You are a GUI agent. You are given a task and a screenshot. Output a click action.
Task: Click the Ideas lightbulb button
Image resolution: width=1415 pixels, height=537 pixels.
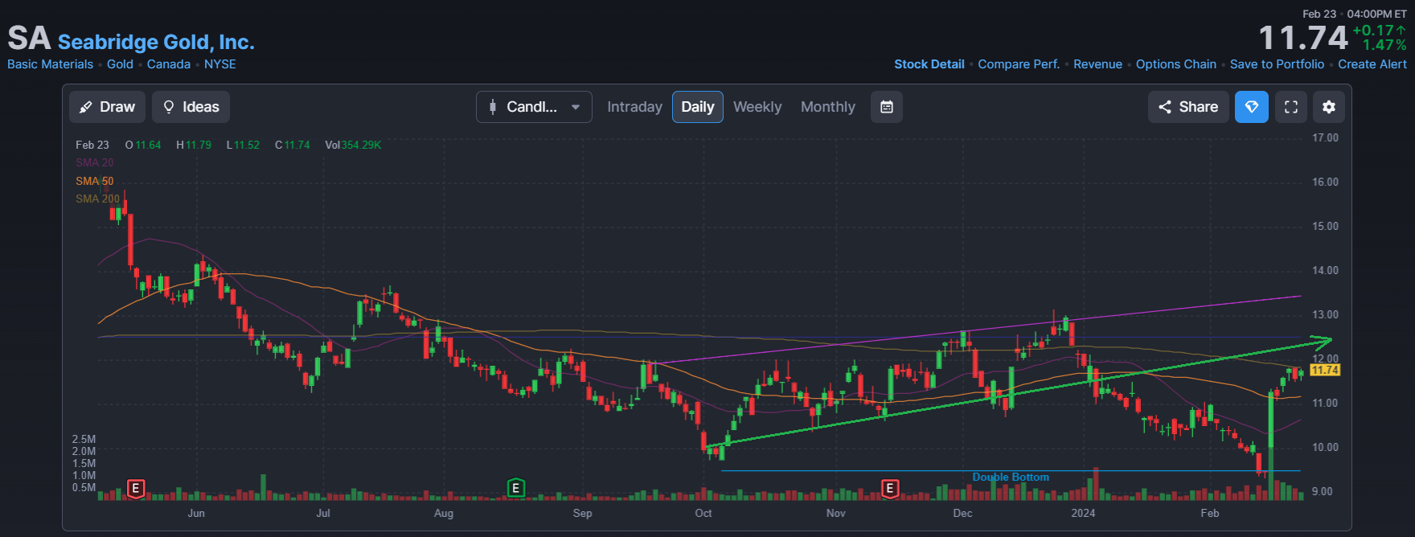(191, 107)
